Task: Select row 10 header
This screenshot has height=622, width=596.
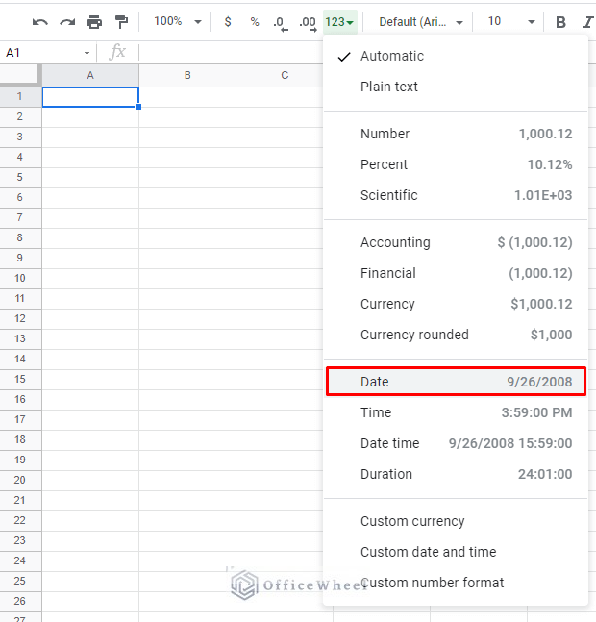Action: pyautogui.click(x=20, y=278)
